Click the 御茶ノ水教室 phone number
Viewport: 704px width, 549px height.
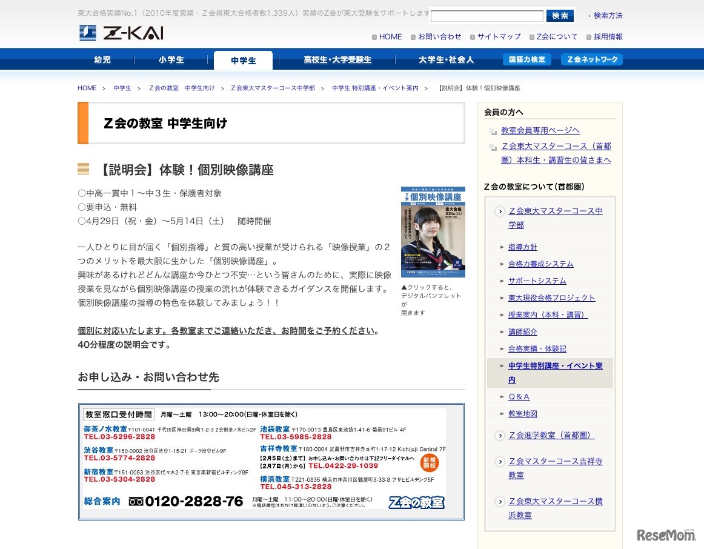point(119,437)
